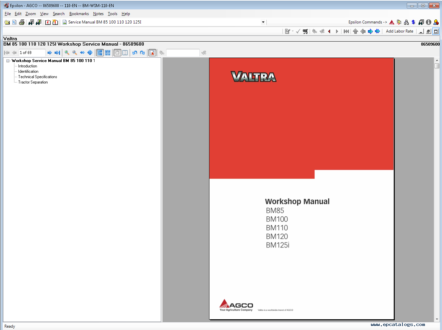Select Introduction in the contents tree
The image size is (442, 330).
[27, 66]
